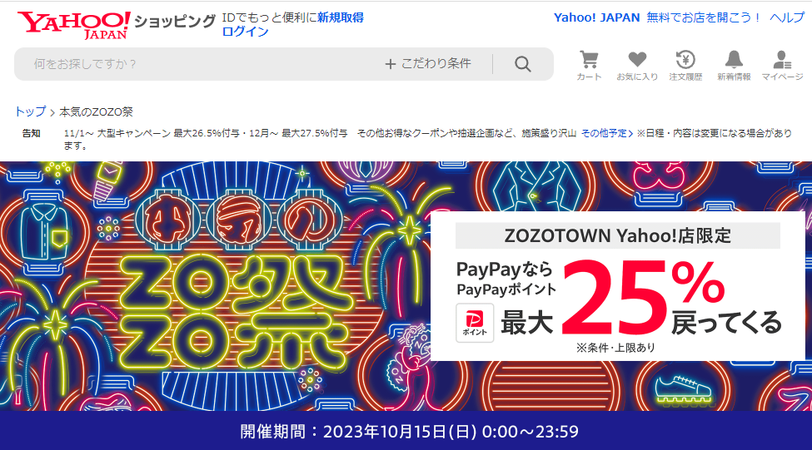Click the ※条件・上限あり note
812x450 pixels.
pyautogui.click(x=615, y=348)
